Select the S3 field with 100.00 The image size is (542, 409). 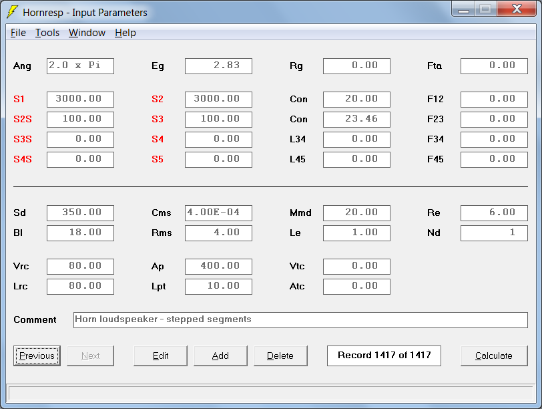click(x=218, y=120)
